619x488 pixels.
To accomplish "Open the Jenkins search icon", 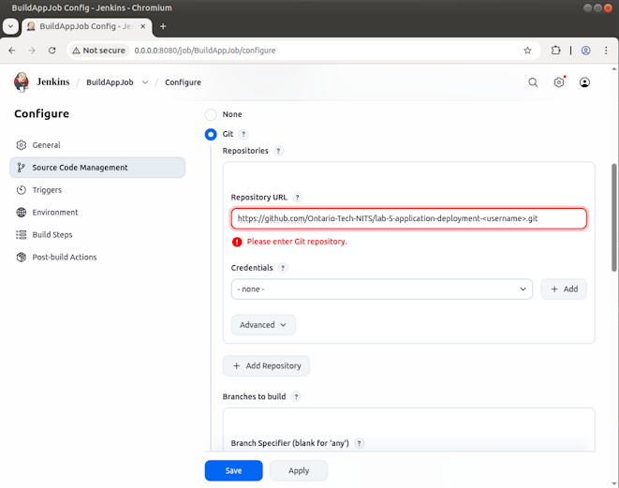I will [533, 82].
